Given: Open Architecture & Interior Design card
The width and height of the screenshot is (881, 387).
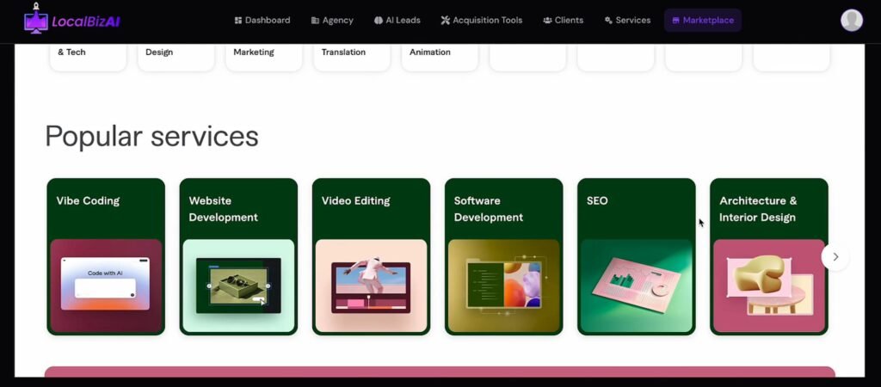Looking at the screenshot, I should [x=768, y=256].
